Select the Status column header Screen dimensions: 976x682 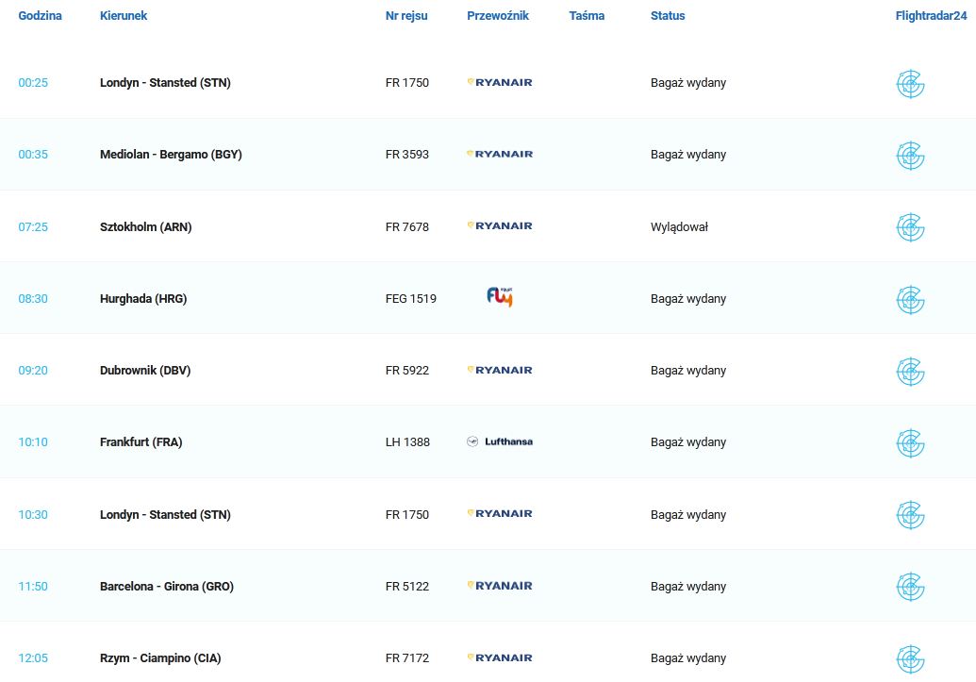point(668,16)
